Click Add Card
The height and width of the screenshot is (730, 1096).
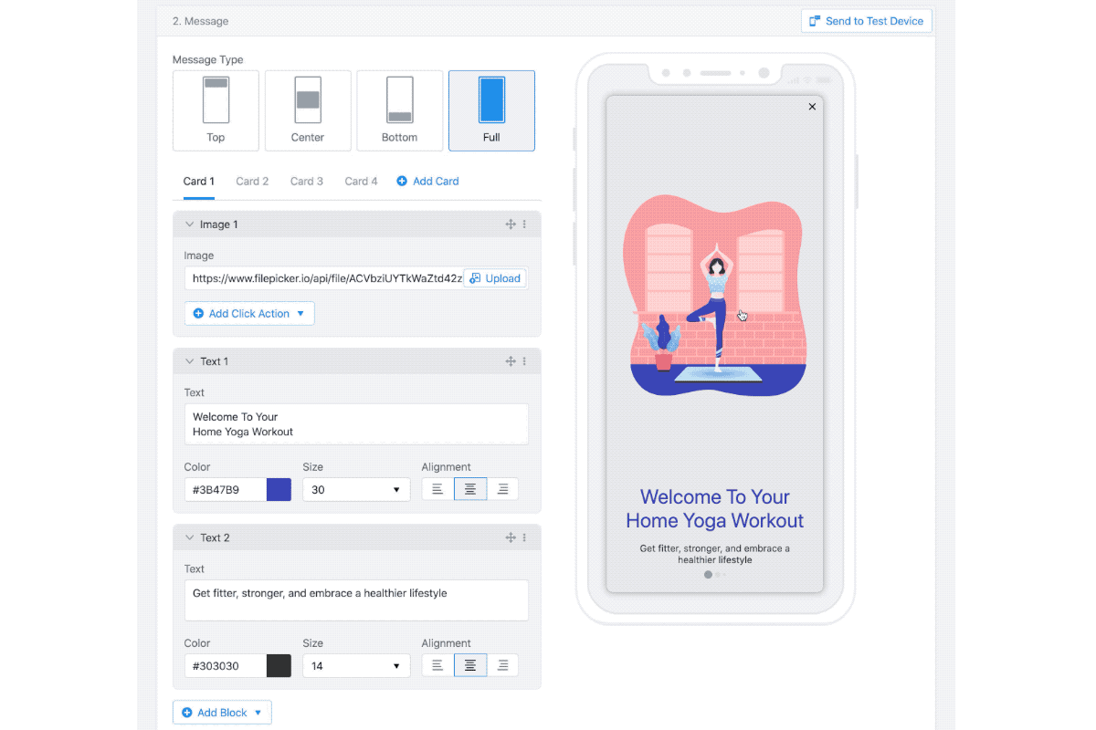pyautogui.click(x=427, y=182)
